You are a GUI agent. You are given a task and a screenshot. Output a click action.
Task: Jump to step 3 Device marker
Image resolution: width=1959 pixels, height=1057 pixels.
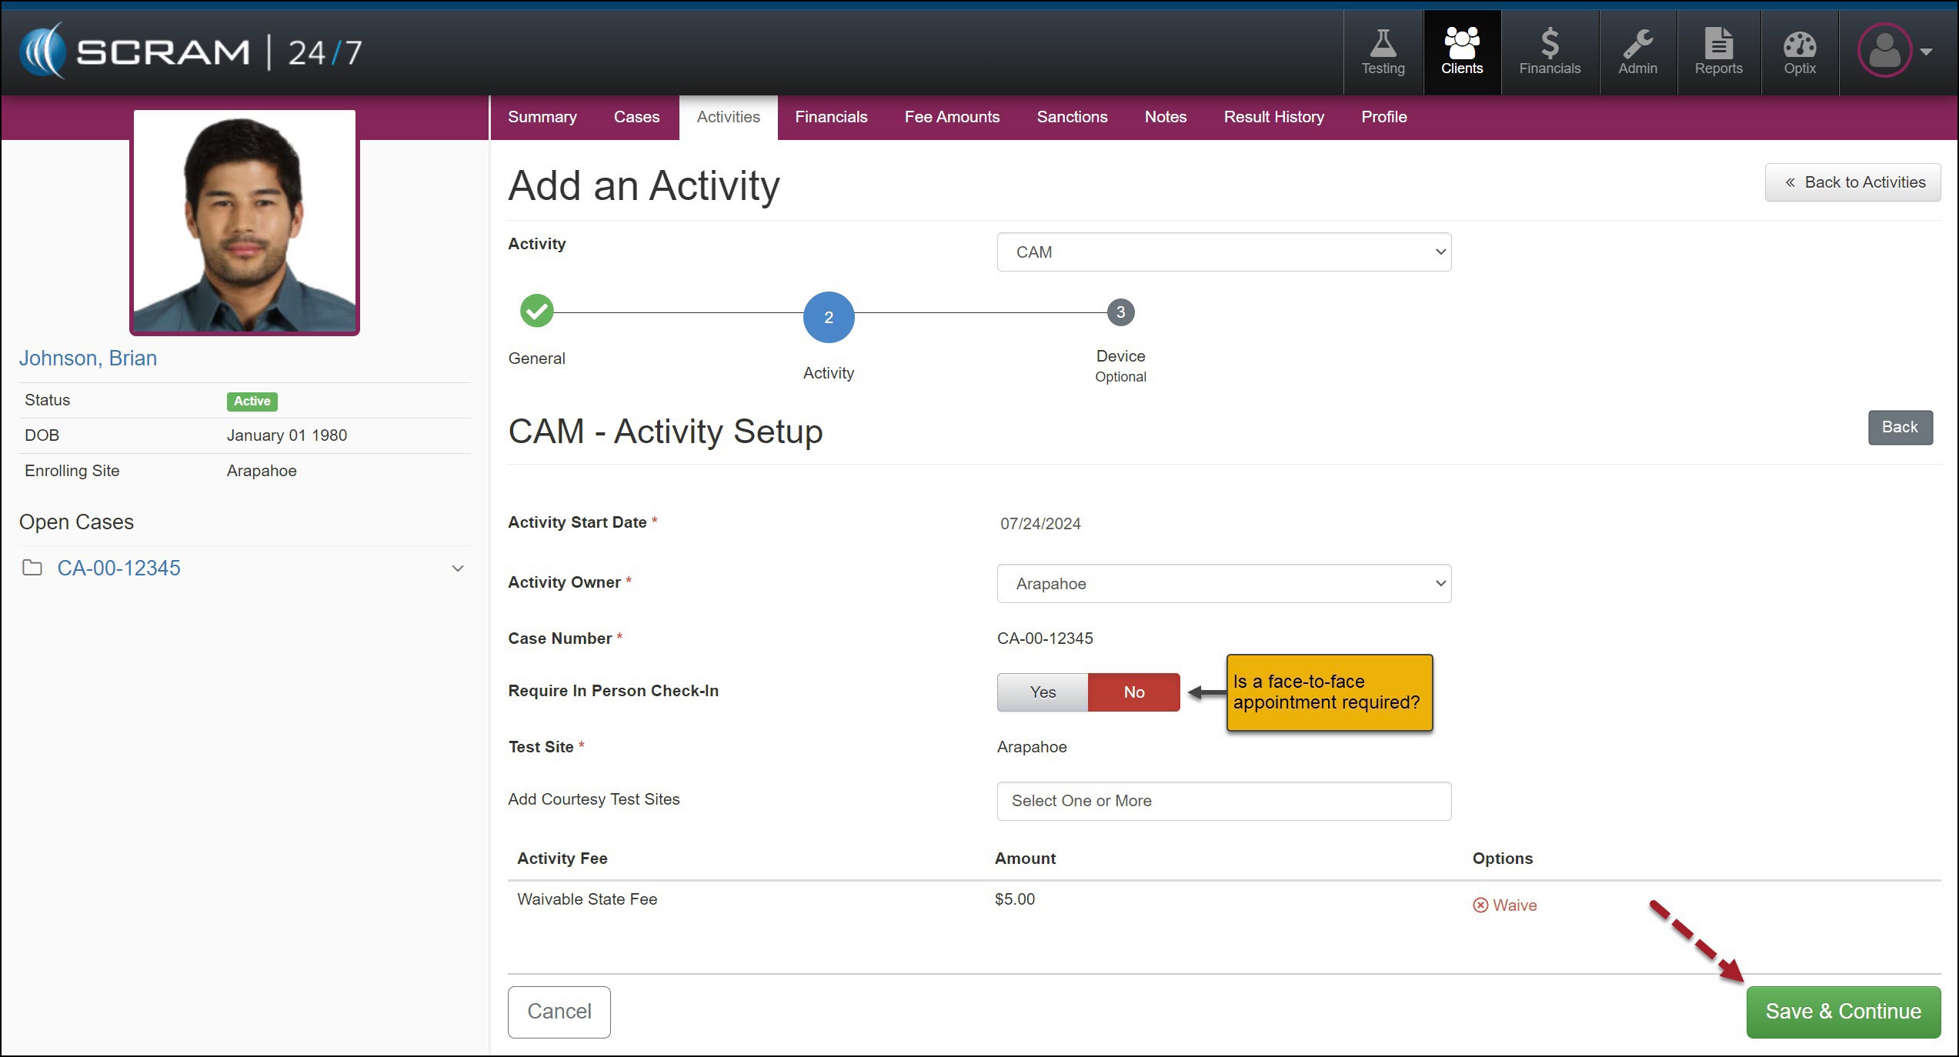[1120, 312]
